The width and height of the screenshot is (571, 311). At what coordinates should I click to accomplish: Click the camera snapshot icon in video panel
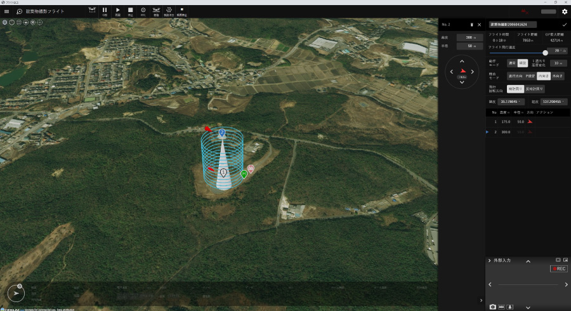click(x=493, y=307)
